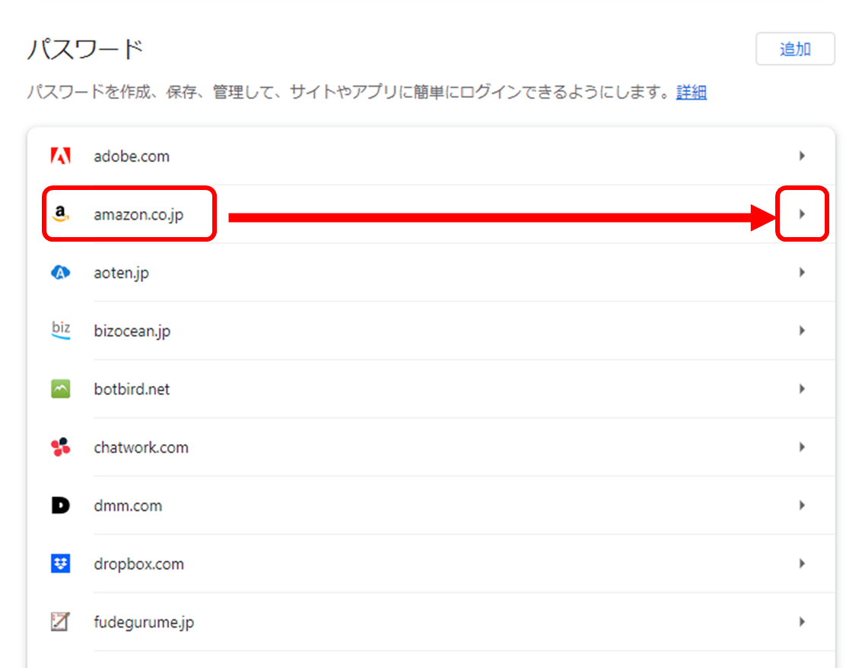Expand the fudegurume.jp chevron
This screenshot has height=668, width=846.
point(802,622)
